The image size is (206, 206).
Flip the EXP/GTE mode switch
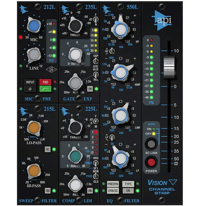(96, 61)
